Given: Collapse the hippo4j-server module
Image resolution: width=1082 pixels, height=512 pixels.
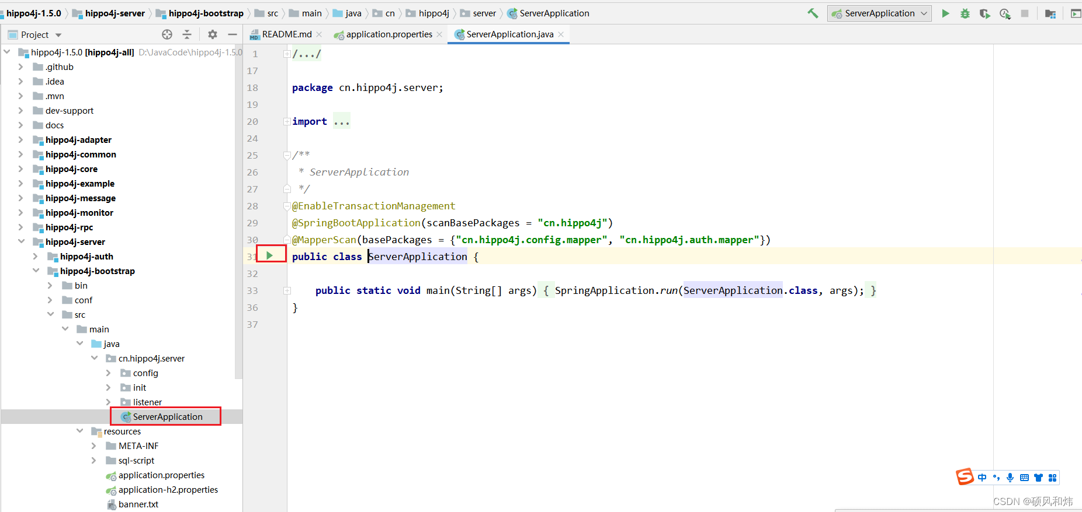Looking at the screenshot, I should (21, 241).
